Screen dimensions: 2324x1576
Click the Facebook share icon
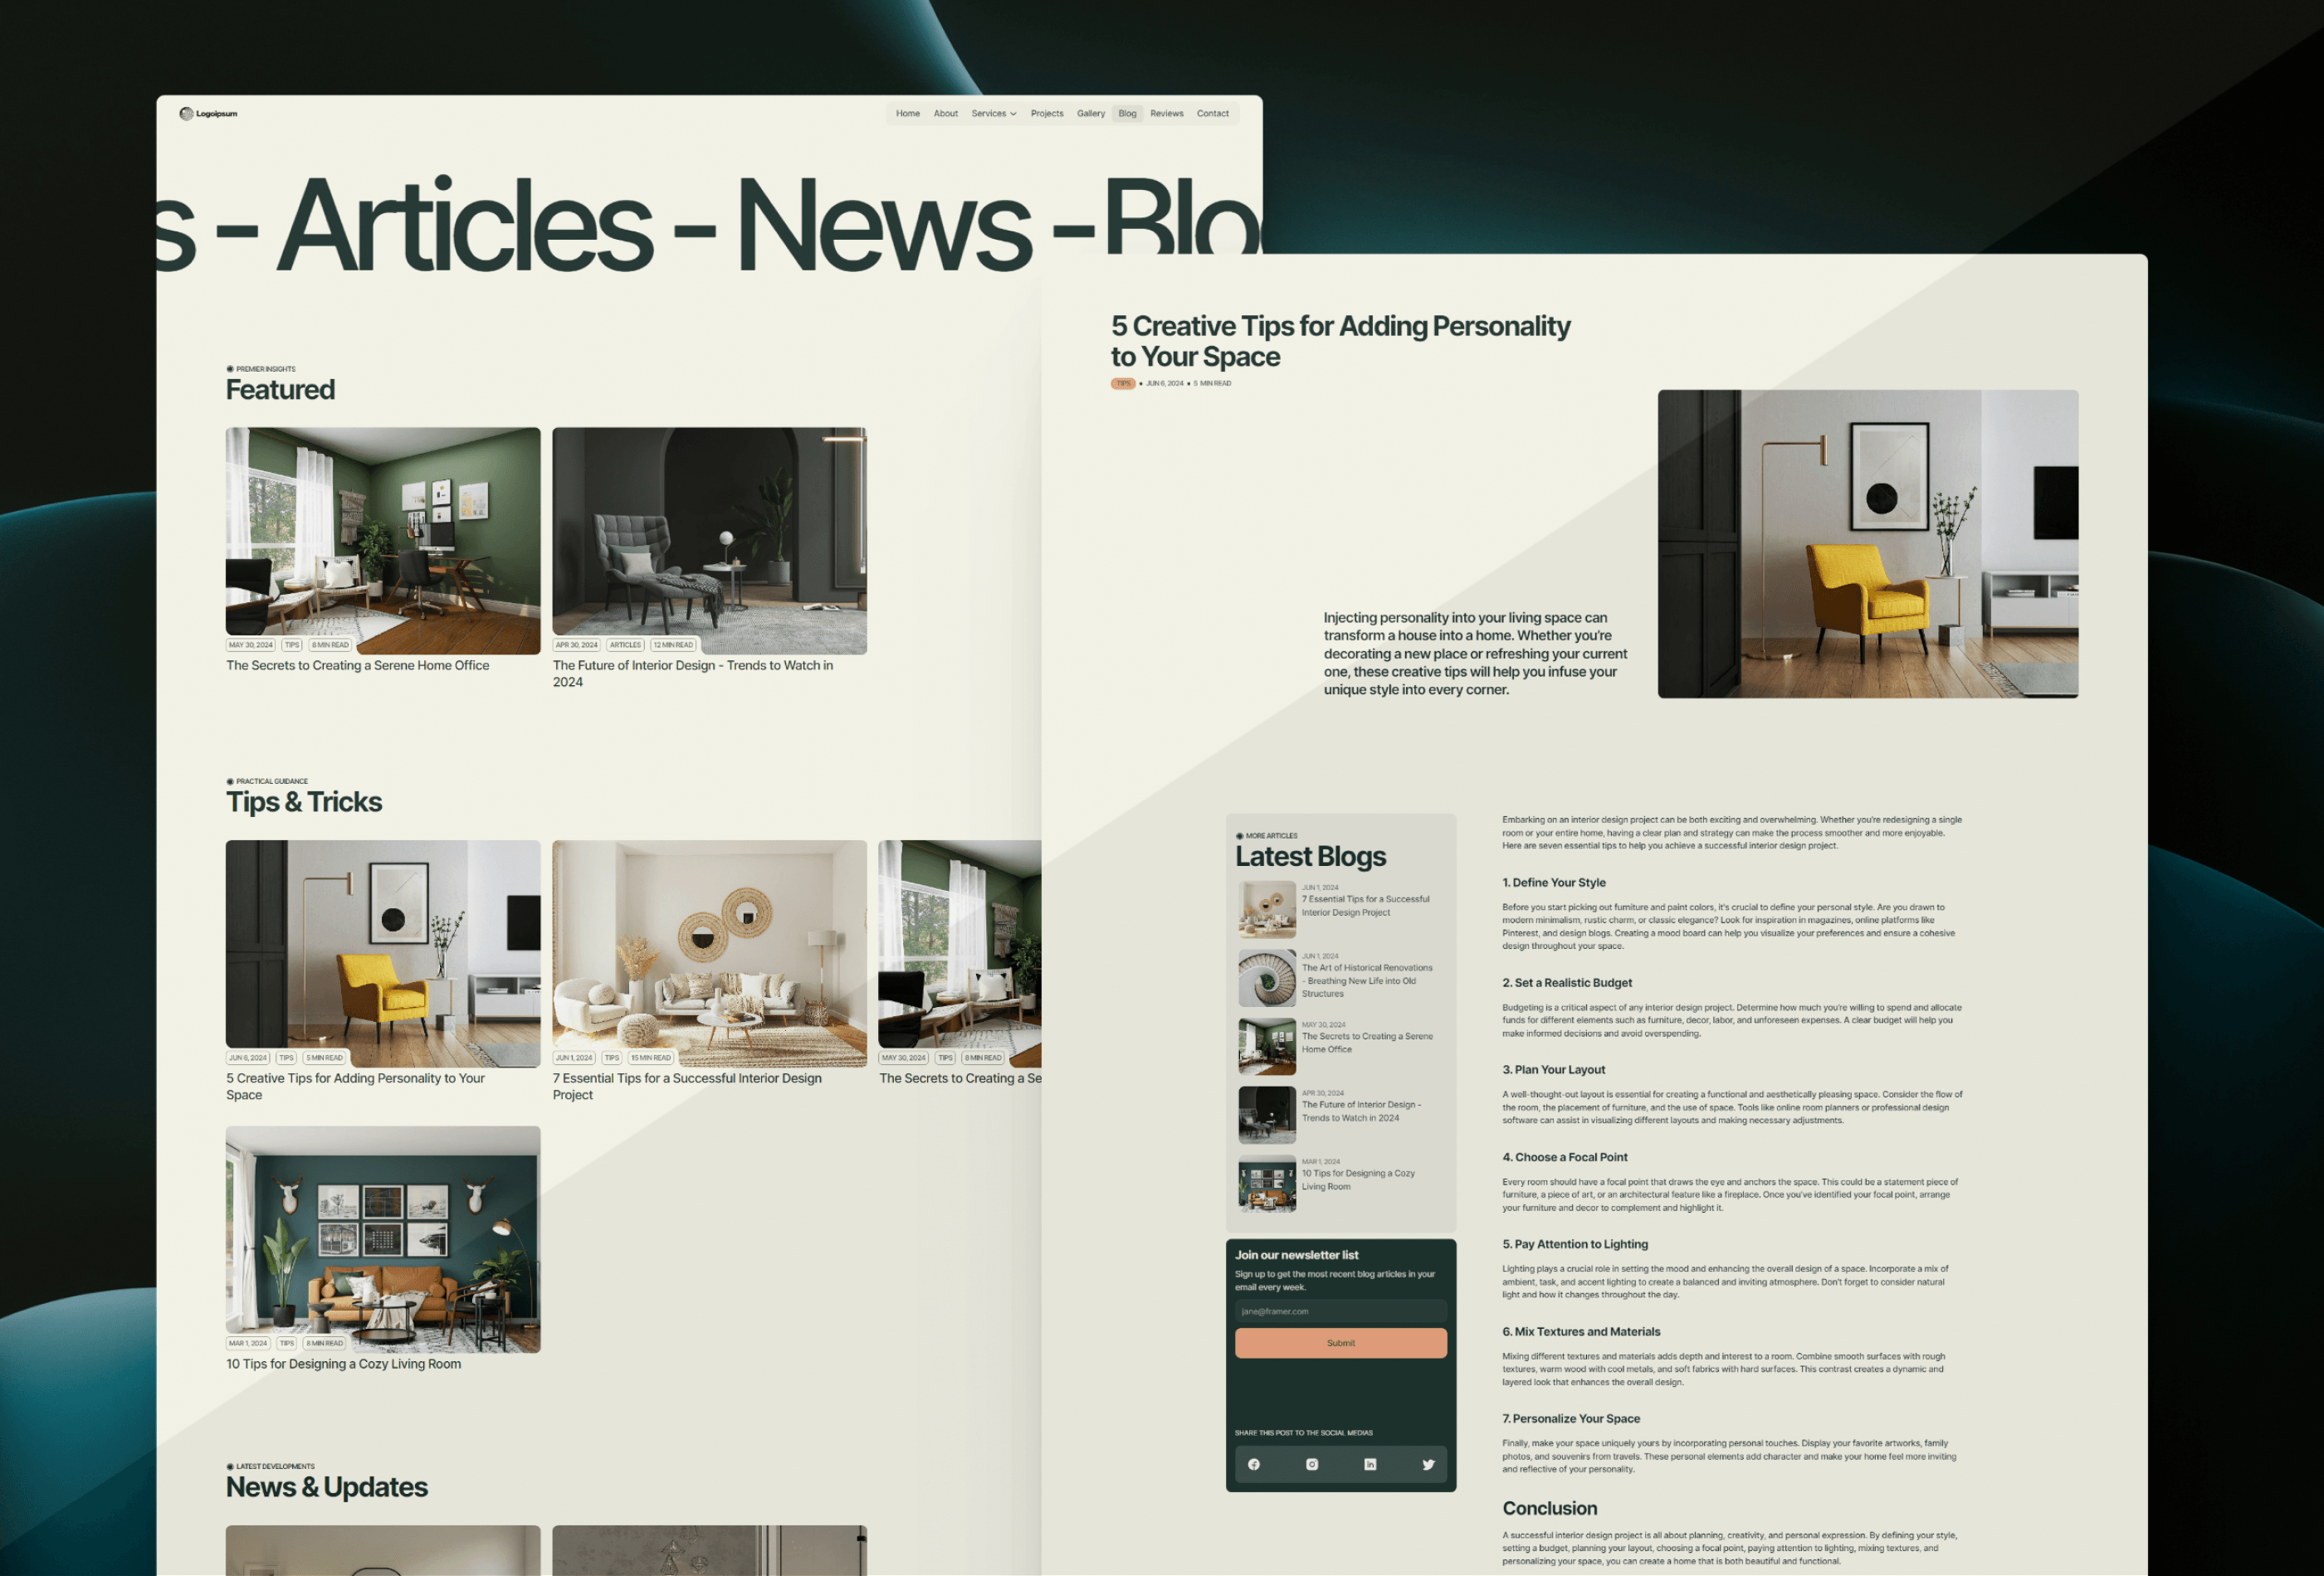pos(1254,1463)
